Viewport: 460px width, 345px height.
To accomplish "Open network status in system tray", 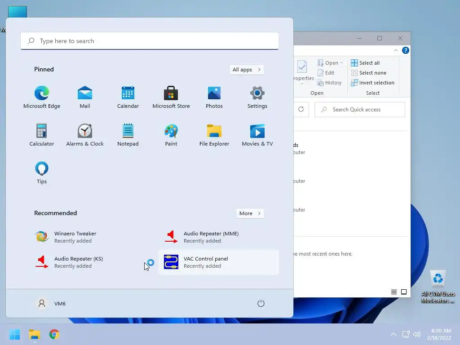I will [406, 334].
